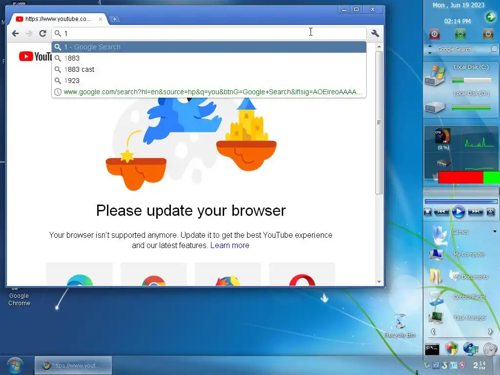Click the Local Disk (C:) usage bar
Image resolution: width=500 pixels, height=375 pixels.
coord(471,81)
